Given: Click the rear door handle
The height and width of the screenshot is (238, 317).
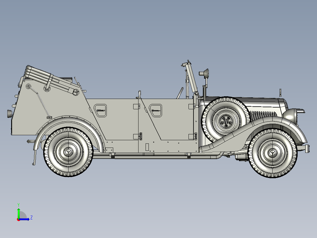Looking at the screenshot, I should [101, 110].
